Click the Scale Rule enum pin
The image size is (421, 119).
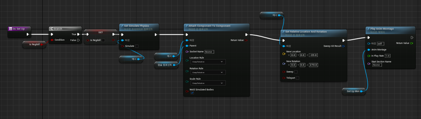[187, 81]
